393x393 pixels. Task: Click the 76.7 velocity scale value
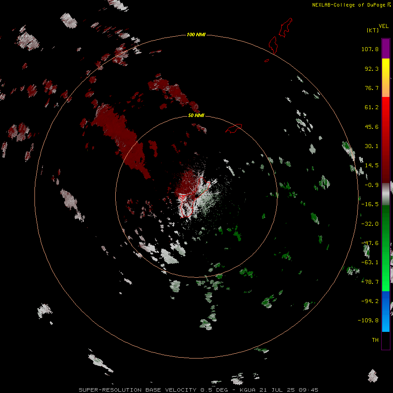point(372,88)
